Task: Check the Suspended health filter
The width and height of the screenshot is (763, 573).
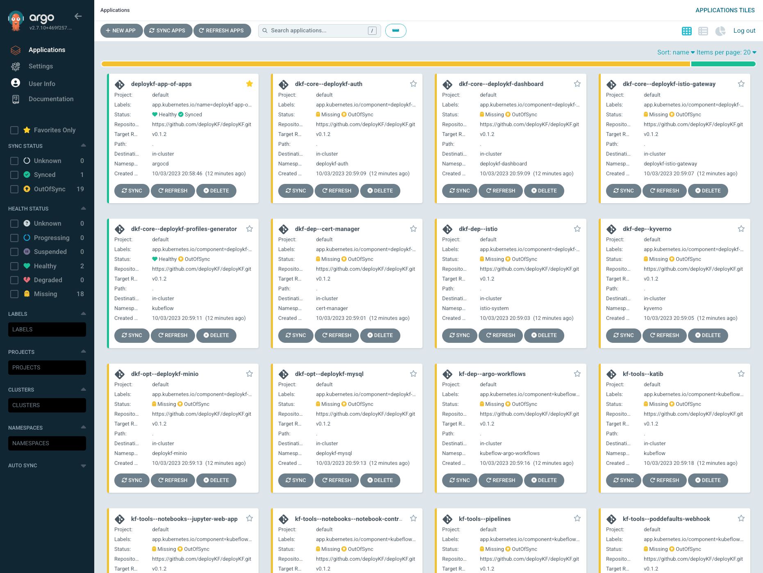Action: coord(14,252)
